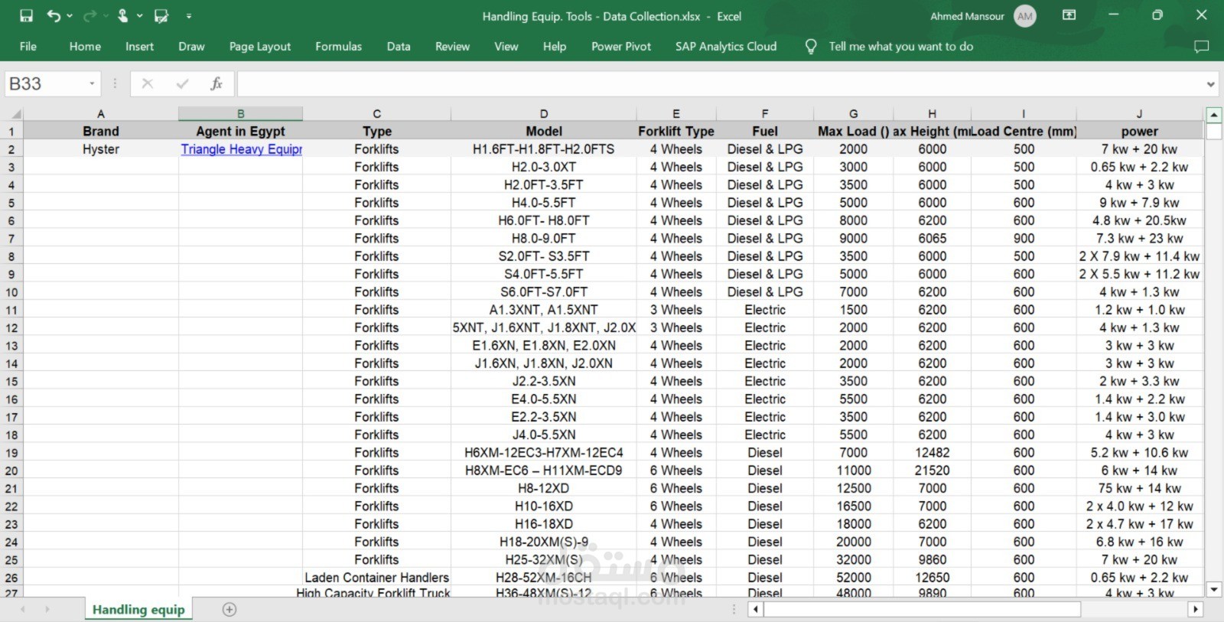
Task: Click previous sheet navigation arrow
Action: coord(23,609)
